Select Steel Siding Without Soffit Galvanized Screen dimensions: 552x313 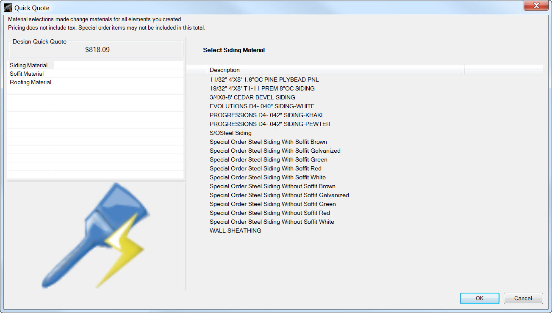(279, 195)
